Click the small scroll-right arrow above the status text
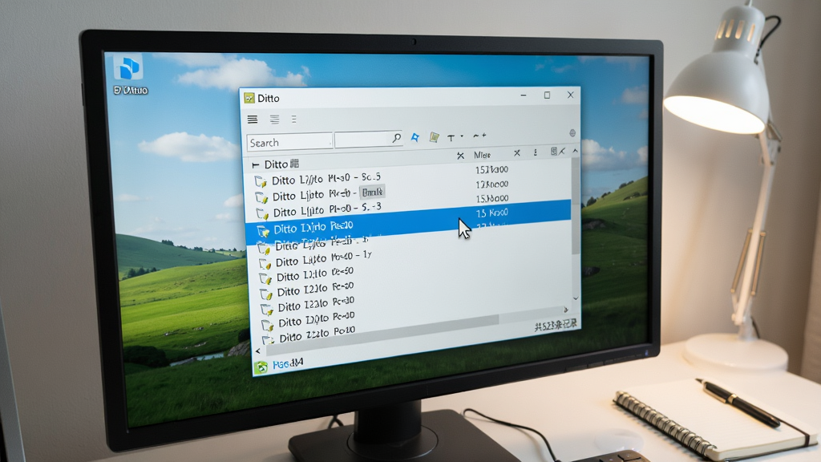 pos(566,310)
